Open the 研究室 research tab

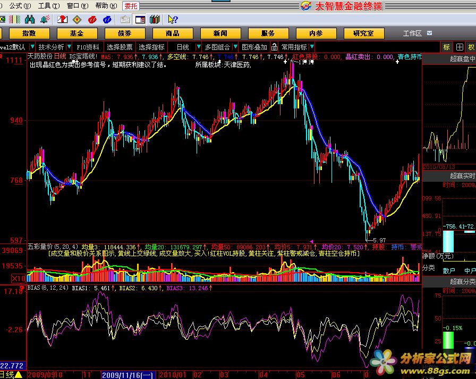pyautogui.click(x=364, y=33)
